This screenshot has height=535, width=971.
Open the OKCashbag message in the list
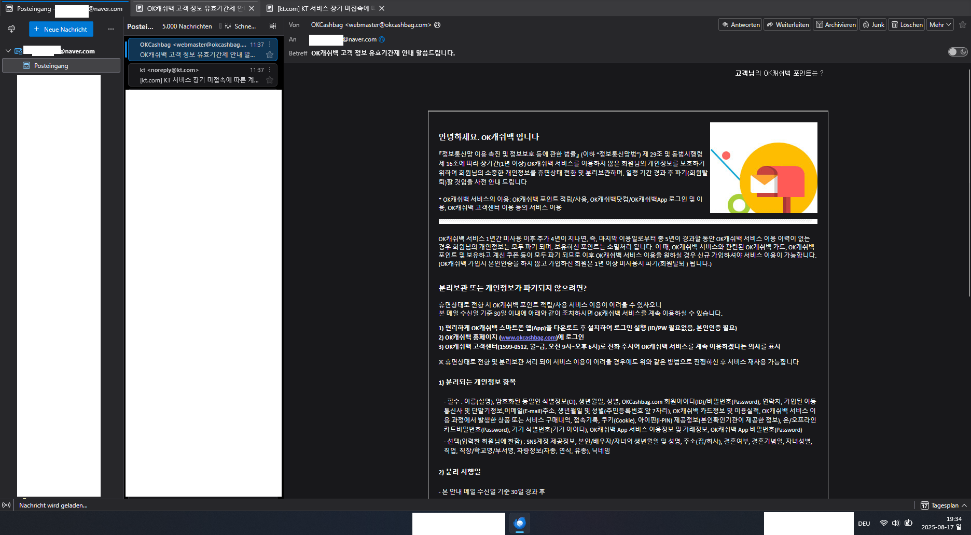202,49
